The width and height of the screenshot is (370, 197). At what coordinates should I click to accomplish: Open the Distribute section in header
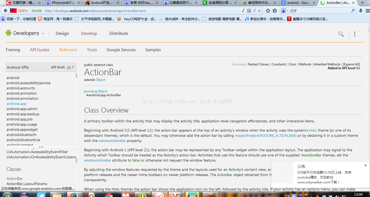pos(119,34)
